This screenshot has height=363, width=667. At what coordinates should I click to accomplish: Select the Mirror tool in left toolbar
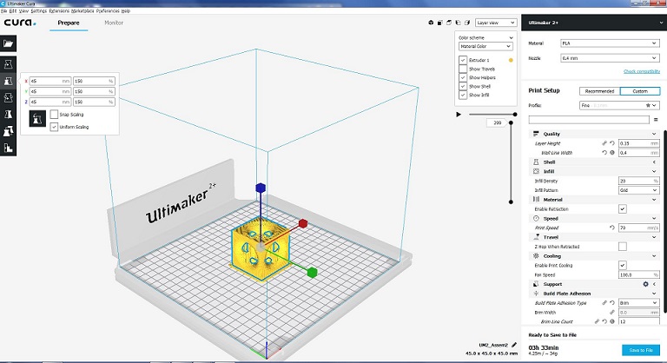[8, 114]
